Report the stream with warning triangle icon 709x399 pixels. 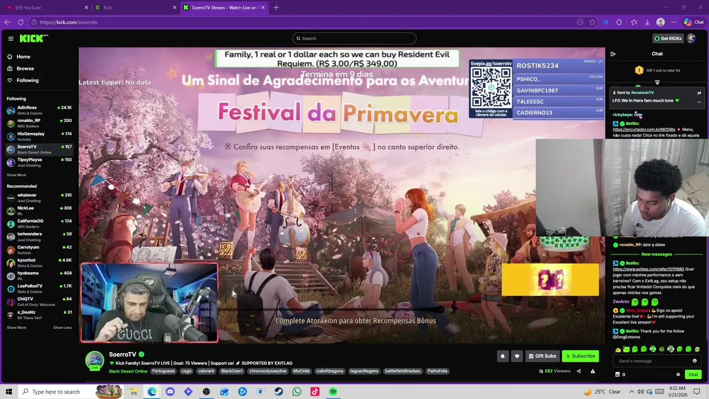[x=593, y=371]
